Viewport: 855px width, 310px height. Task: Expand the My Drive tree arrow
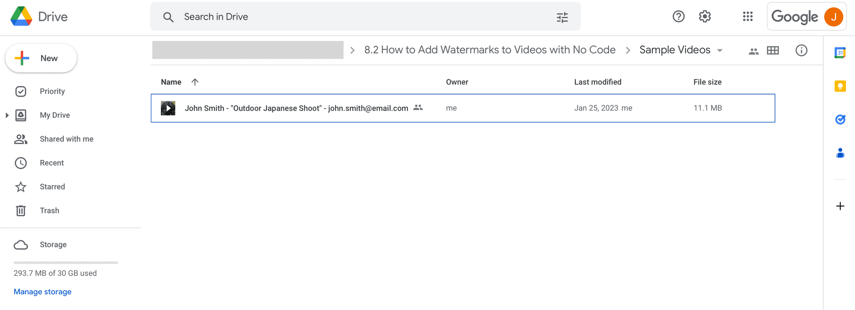click(x=7, y=115)
